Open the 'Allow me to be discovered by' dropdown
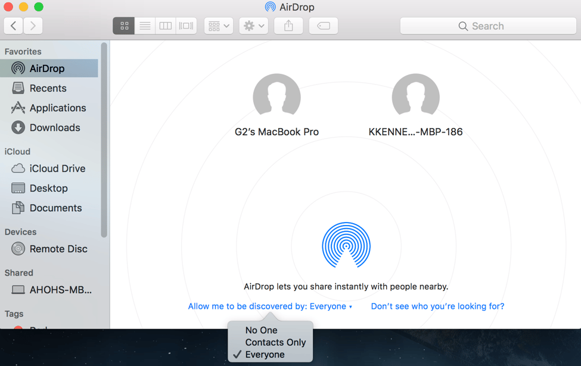The image size is (581, 366). [x=270, y=306]
